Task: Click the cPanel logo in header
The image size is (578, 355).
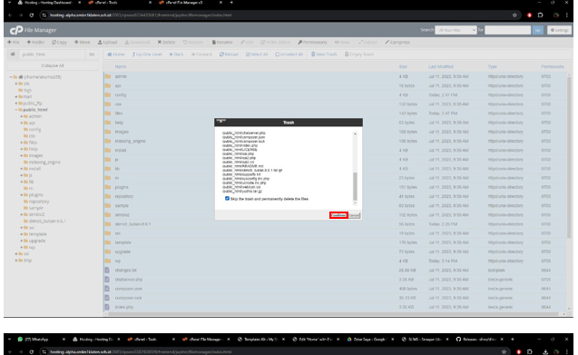Action: click(16, 30)
